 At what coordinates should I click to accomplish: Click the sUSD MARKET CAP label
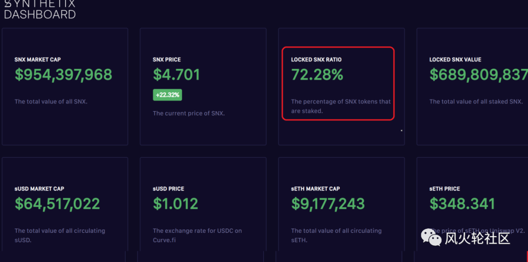coord(40,189)
